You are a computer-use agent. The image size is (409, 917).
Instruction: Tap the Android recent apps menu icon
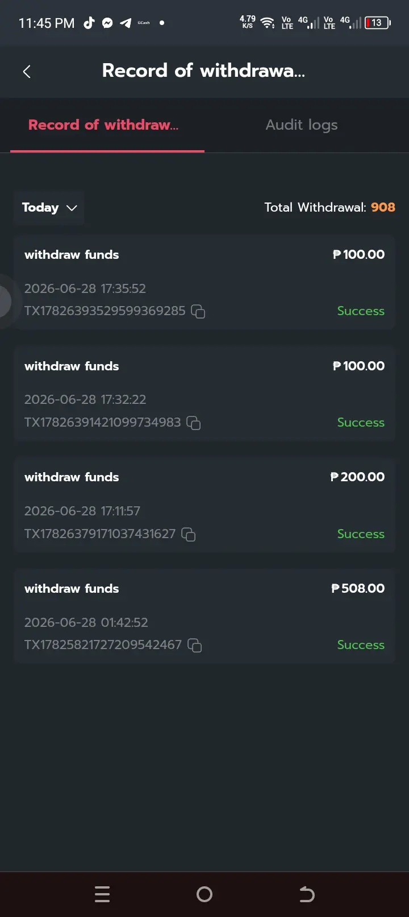coord(102,894)
